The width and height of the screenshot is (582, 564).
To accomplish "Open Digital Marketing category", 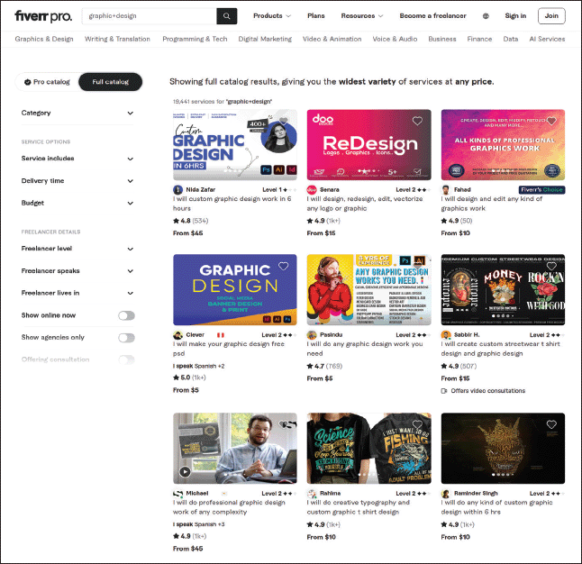I will (x=265, y=39).
